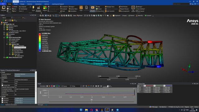Click the Find icon in ribbon
Screen dimensions: 199x112
click(x=14, y=9)
